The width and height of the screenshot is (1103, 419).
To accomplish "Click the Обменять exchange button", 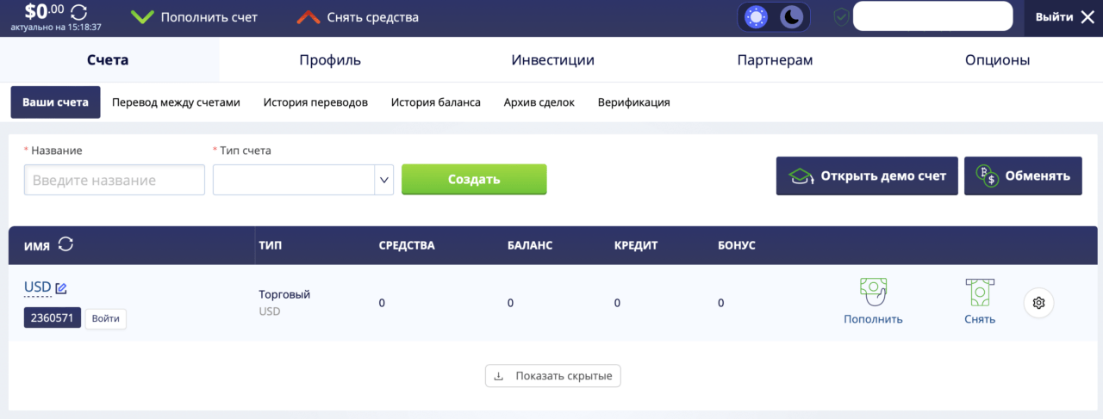I will pyautogui.click(x=1023, y=176).
